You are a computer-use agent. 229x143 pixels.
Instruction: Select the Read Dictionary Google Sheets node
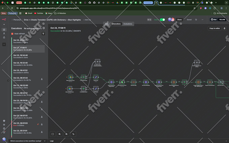122,82
